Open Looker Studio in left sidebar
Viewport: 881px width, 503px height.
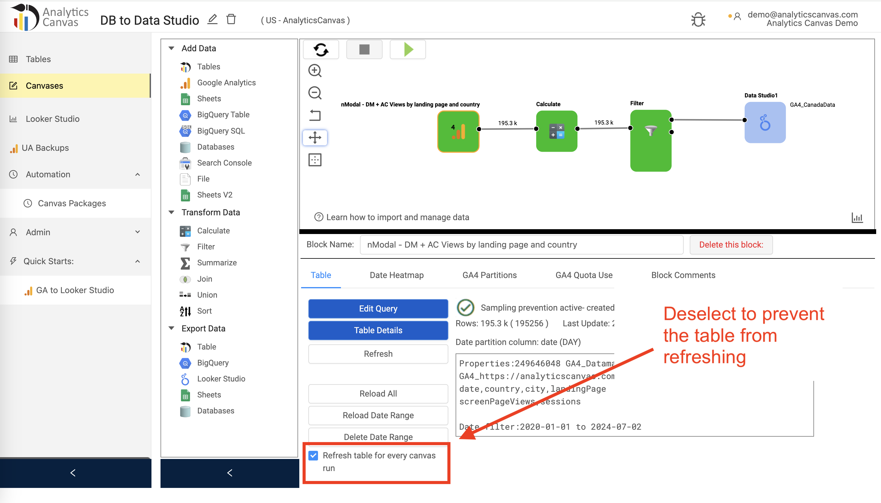[52, 119]
